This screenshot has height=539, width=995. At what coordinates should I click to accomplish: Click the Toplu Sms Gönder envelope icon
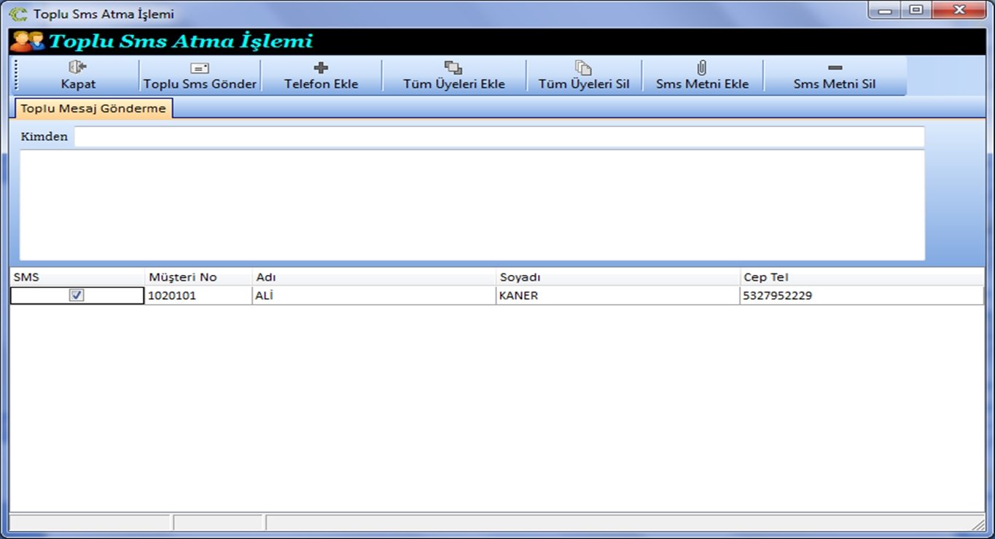click(200, 68)
